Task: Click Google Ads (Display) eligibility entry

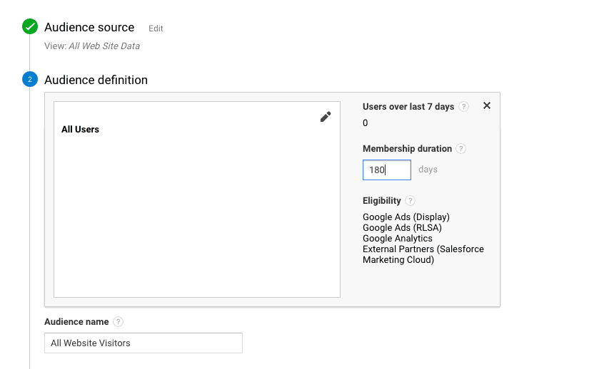Action: coord(406,217)
